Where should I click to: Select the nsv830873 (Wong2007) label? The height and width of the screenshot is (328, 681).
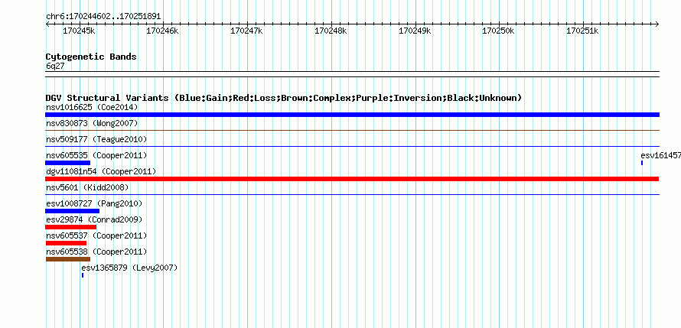[x=92, y=123]
